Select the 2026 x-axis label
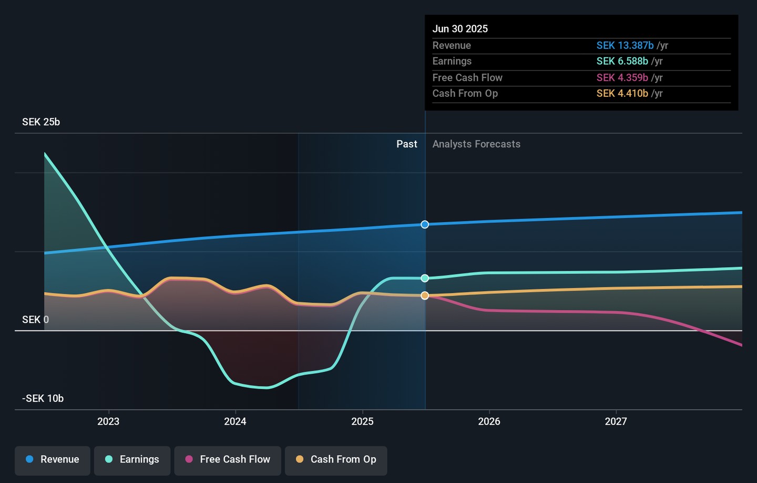 489,422
